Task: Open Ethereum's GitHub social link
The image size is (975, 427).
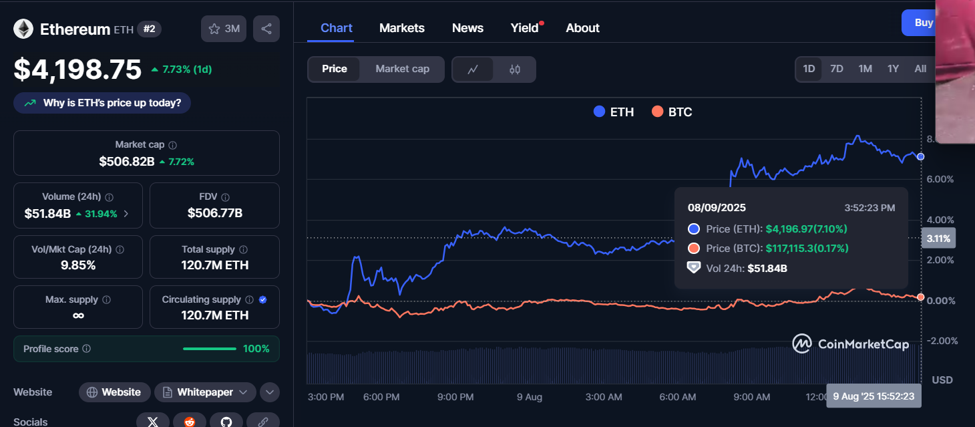Action: [x=226, y=422]
